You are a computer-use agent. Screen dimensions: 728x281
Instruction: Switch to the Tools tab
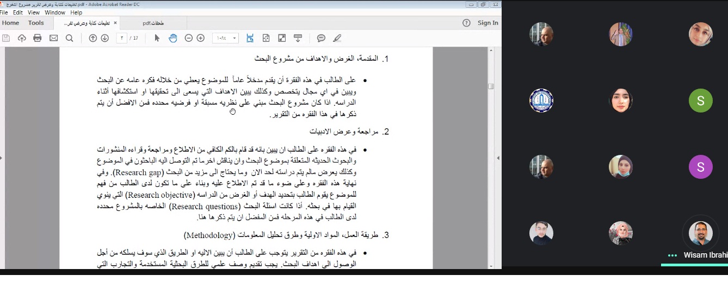(x=36, y=23)
